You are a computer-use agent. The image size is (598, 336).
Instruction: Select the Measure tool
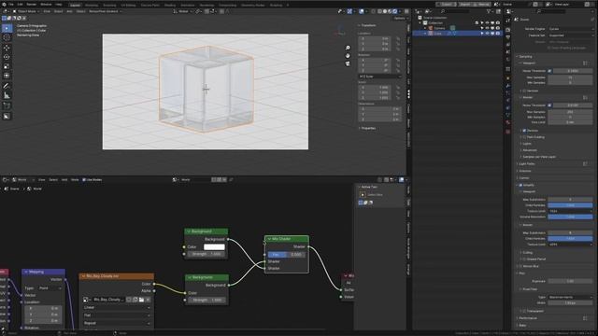pyautogui.click(x=7, y=95)
